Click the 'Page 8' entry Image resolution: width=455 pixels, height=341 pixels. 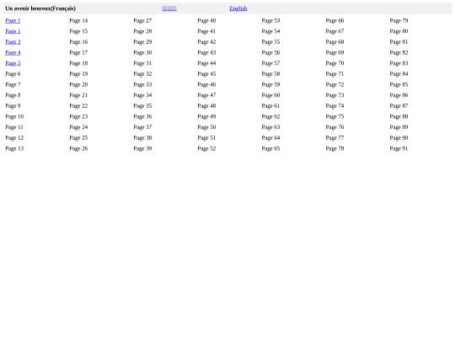pyautogui.click(x=13, y=95)
